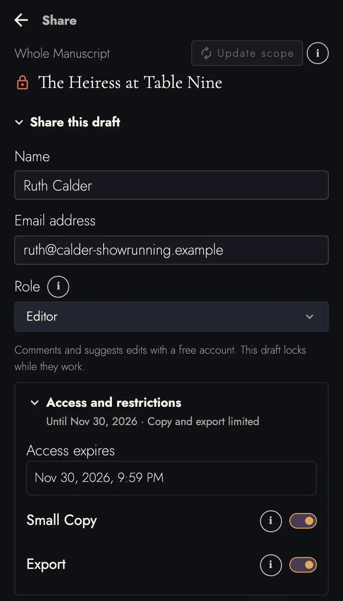The image size is (343, 601).
Task: Collapse the Share this draft section
Action: pos(19,122)
